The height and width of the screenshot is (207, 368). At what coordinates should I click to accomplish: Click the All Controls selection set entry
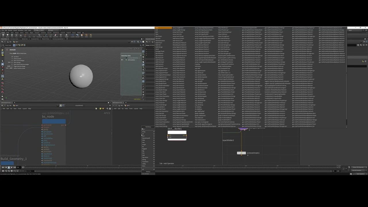[x=131, y=60]
